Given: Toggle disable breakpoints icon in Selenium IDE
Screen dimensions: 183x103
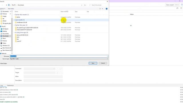Looking at the screenshot, I should coord(177,8).
